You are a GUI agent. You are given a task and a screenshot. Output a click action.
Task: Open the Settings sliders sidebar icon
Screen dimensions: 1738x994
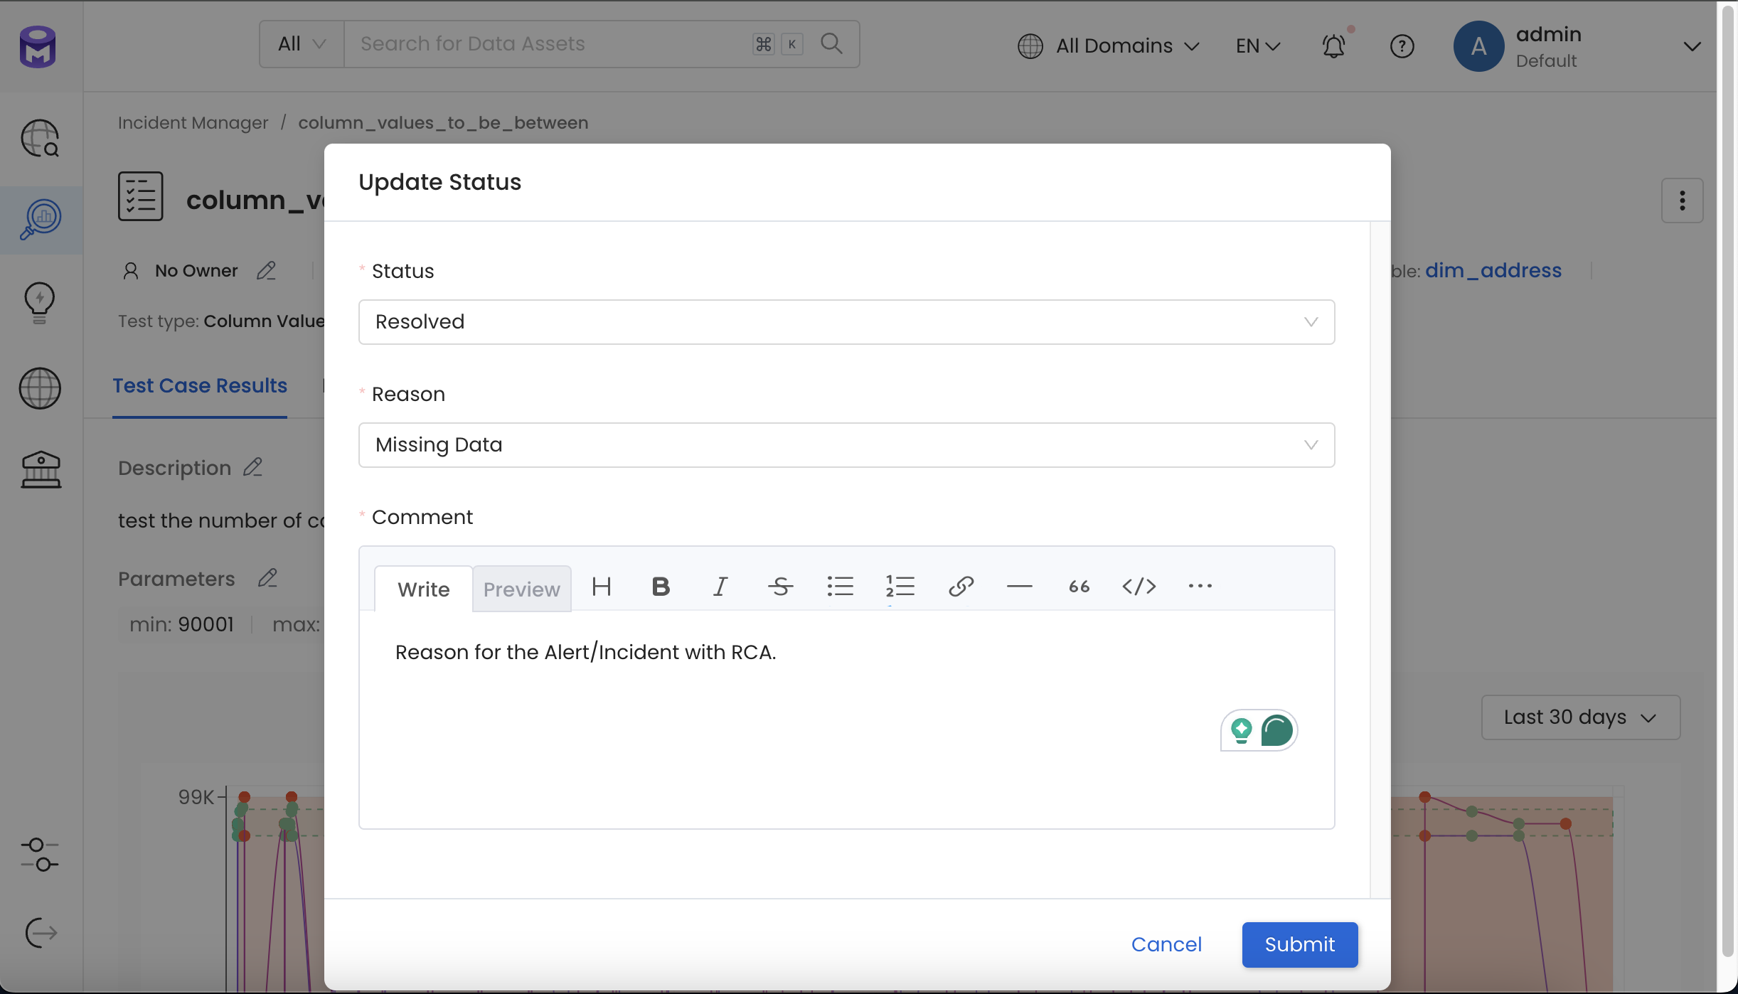(x=40, y=855)
